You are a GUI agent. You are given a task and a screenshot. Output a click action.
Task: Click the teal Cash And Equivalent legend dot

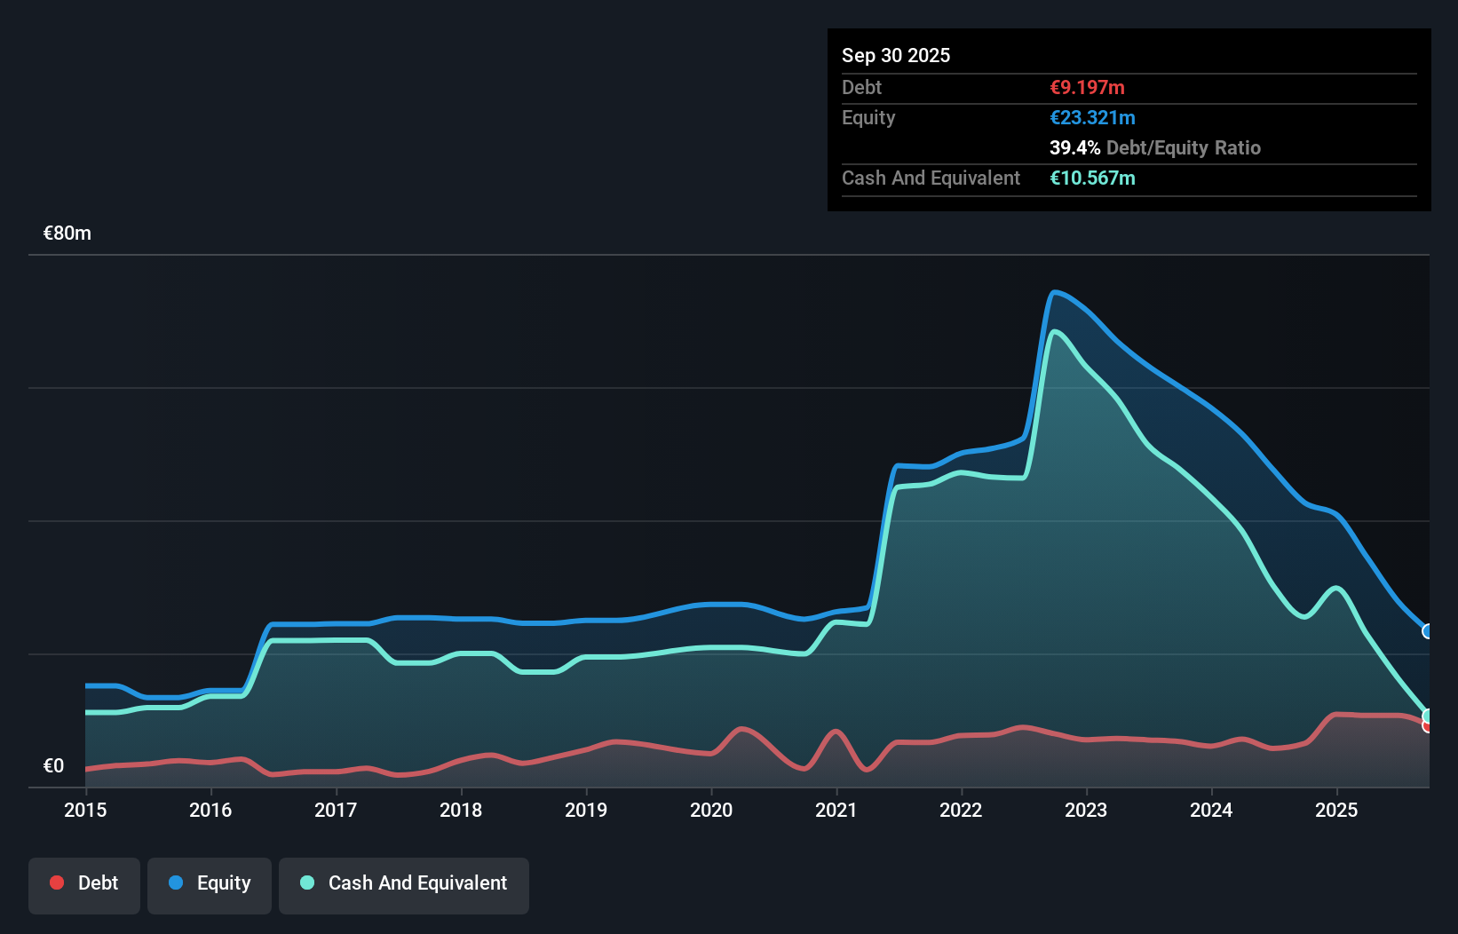coord(306,883)
